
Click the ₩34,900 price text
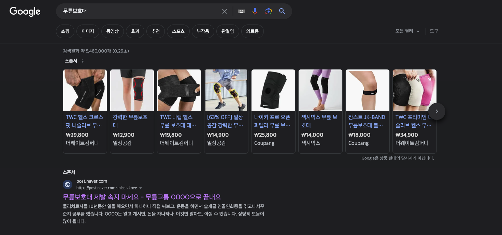[x=407, y=135]
